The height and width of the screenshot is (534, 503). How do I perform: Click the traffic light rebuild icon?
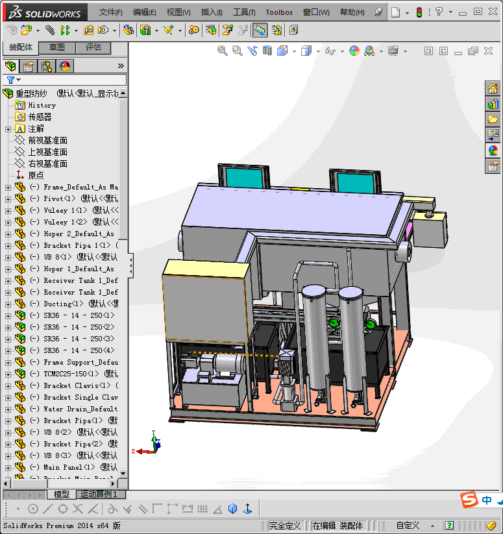coord(419,12)
